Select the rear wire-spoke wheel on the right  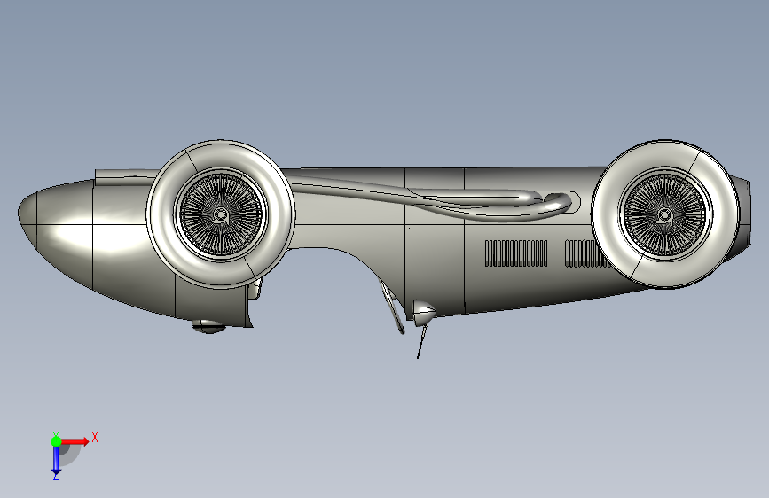click(664, 214)
